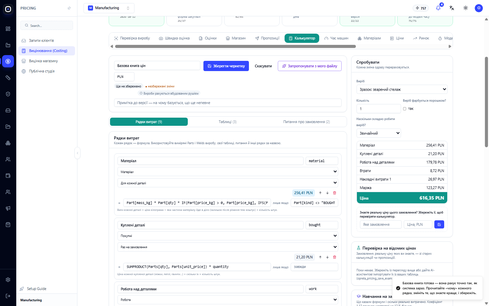Screen dimensions: 489x306
Task: Click 'Запропонувати з мого файлу' button
Action: pos(310,66)
